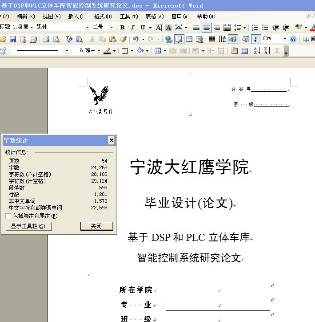Apply character border icon
The height and width of the screenshot is (322, 315).
coord(158,27)
